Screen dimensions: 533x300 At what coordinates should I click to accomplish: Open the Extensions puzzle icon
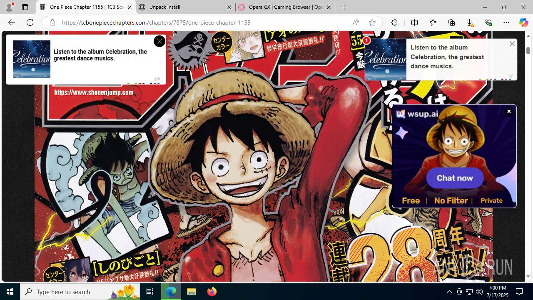pos(394,22)
